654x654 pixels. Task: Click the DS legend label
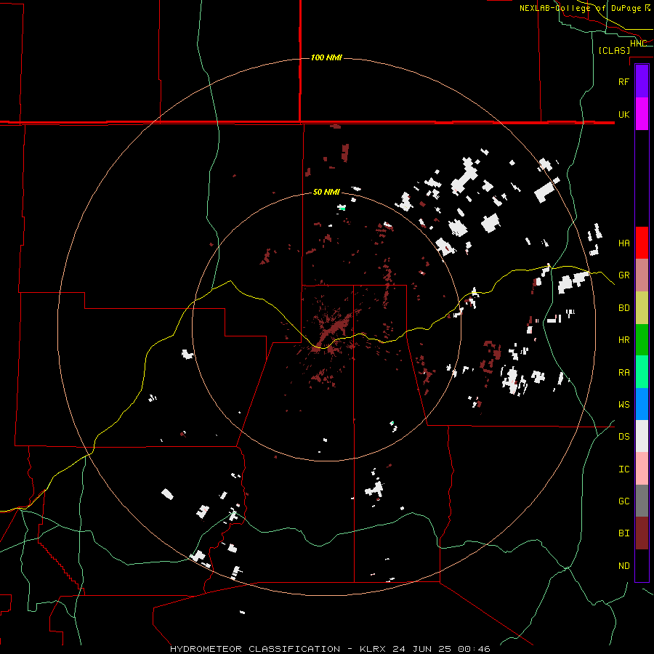pyautogui.click(x=623, y=437)
